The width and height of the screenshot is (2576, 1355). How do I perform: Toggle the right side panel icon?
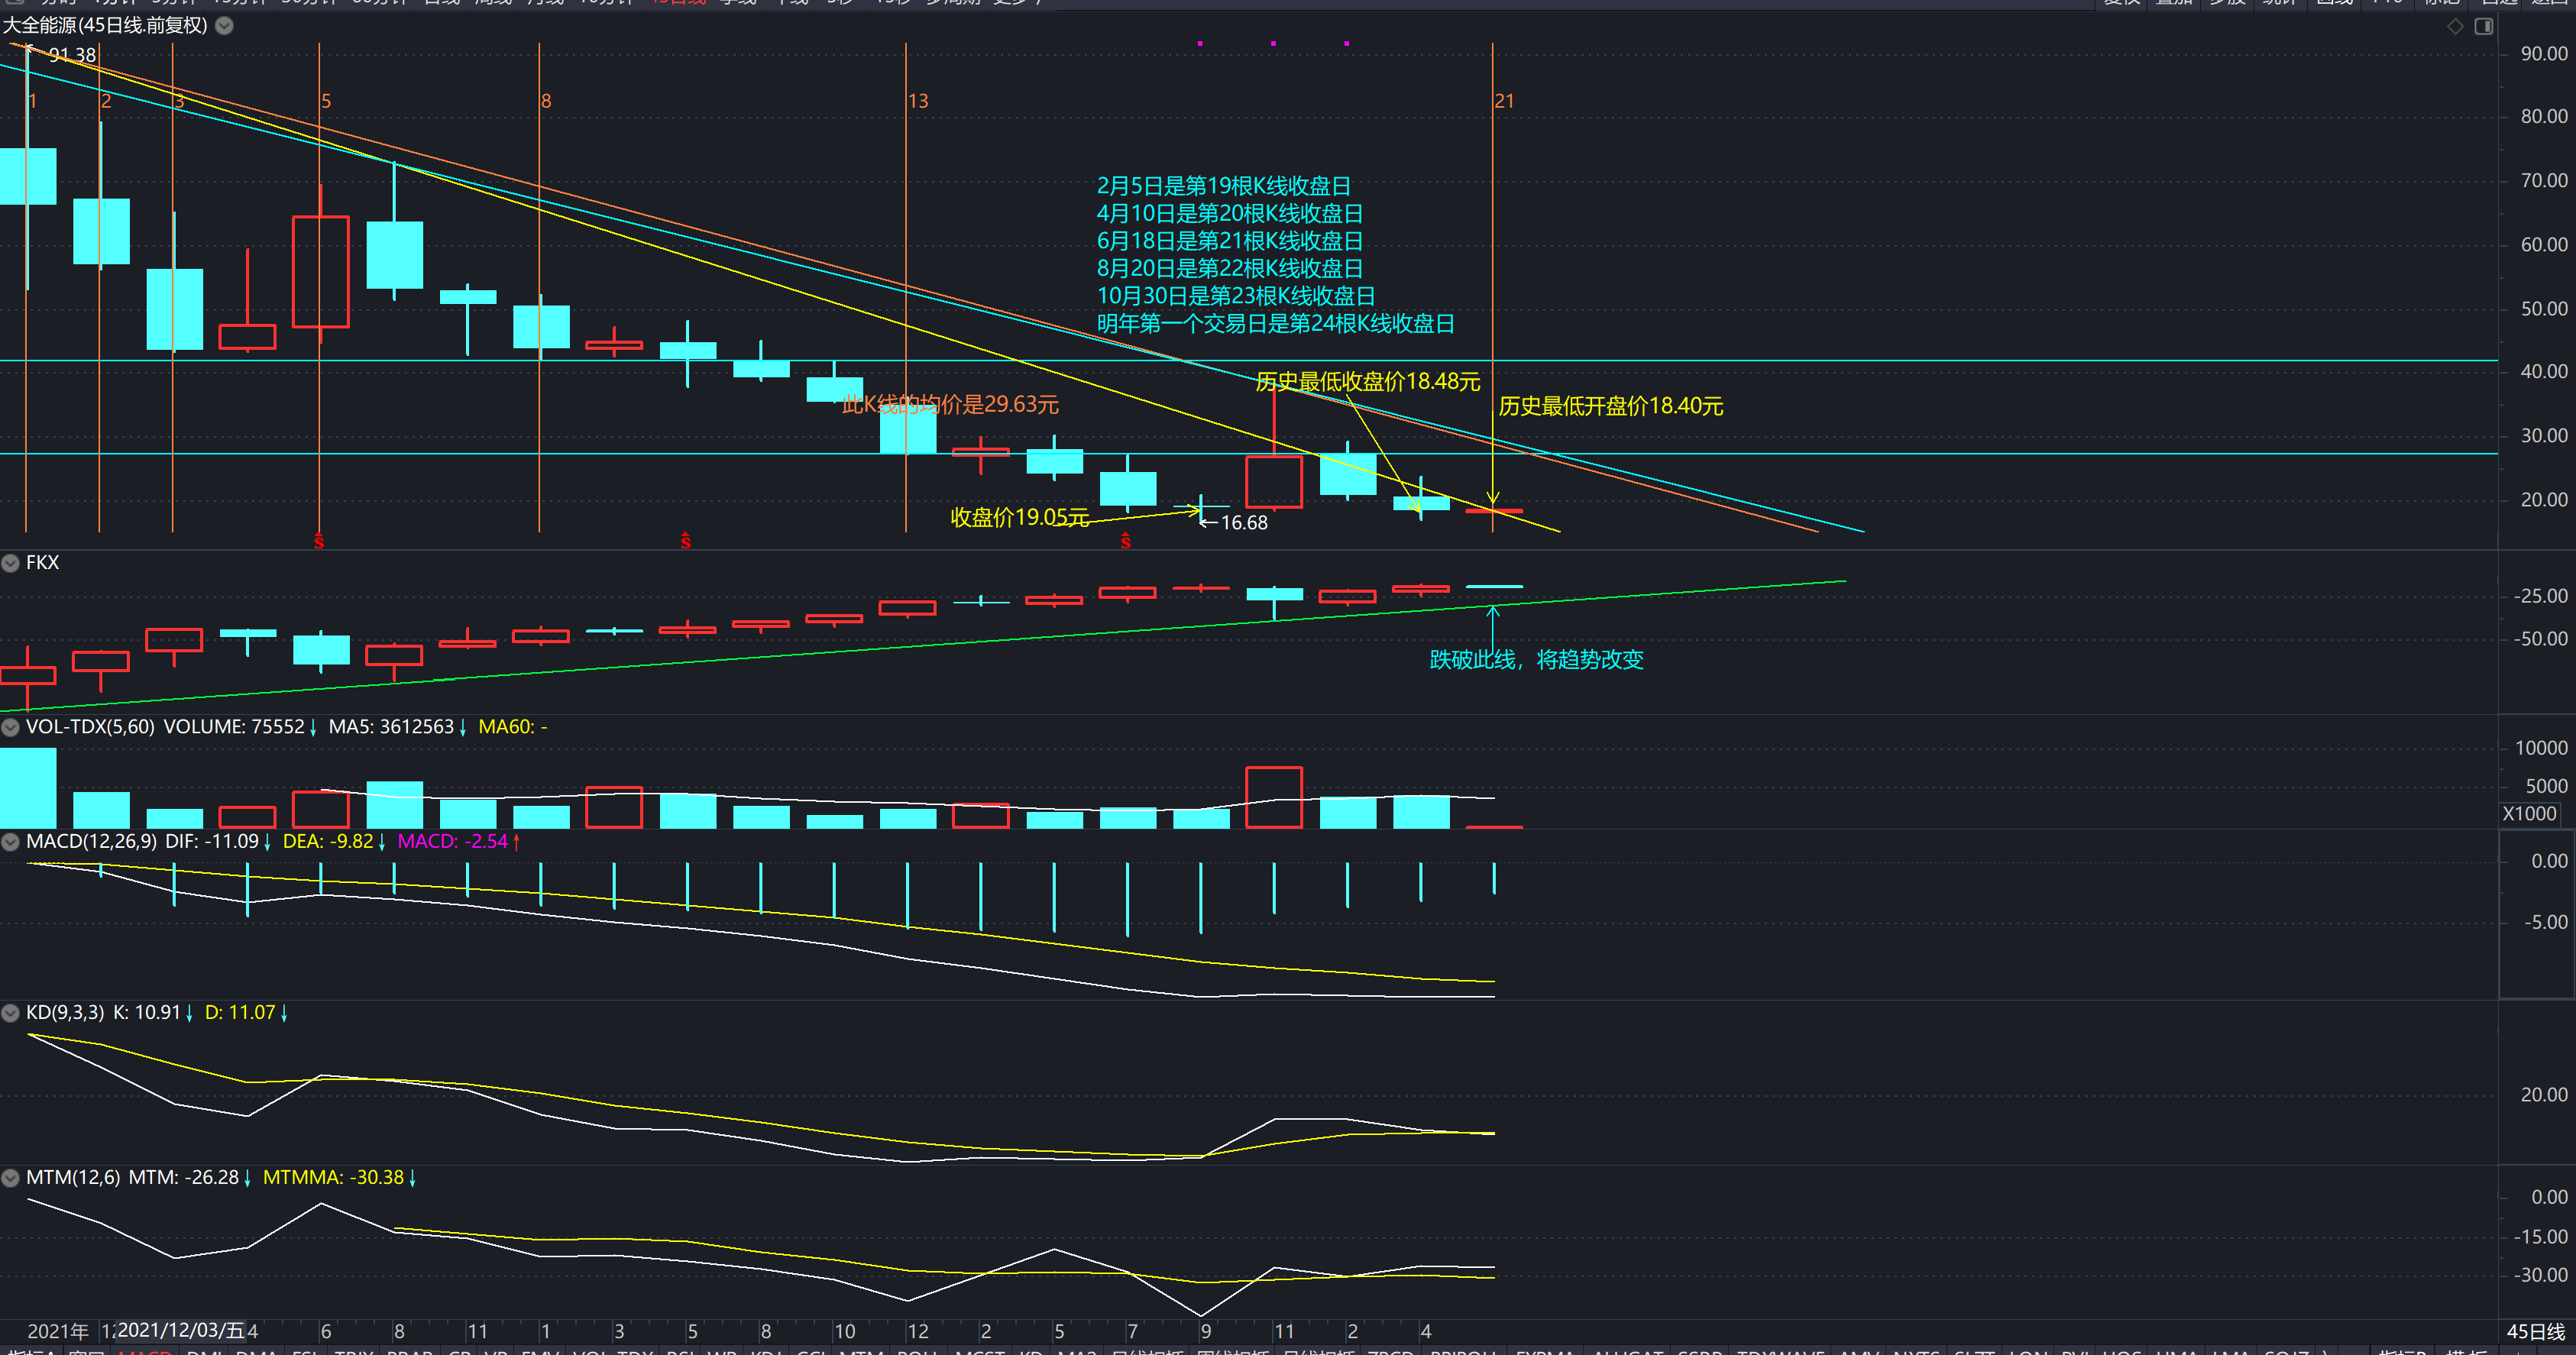(x=2484, y=26)
